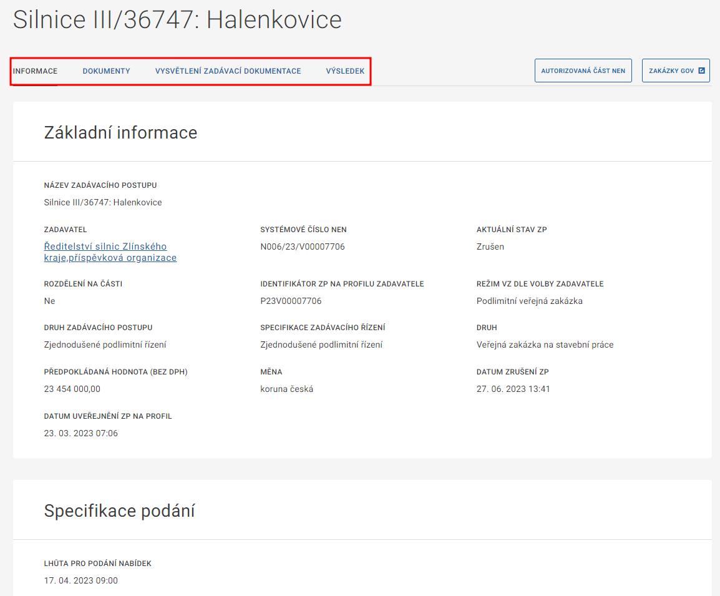Select the value Podlimitní veřejná zakázka
The image size is (720, 596).
[530, 301]
